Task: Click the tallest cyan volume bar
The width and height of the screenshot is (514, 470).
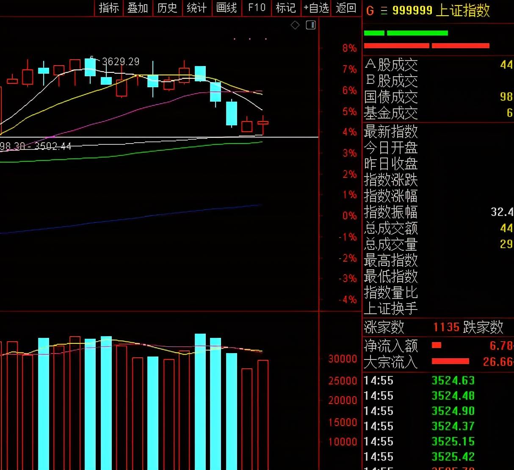Action: pos(200,401)
